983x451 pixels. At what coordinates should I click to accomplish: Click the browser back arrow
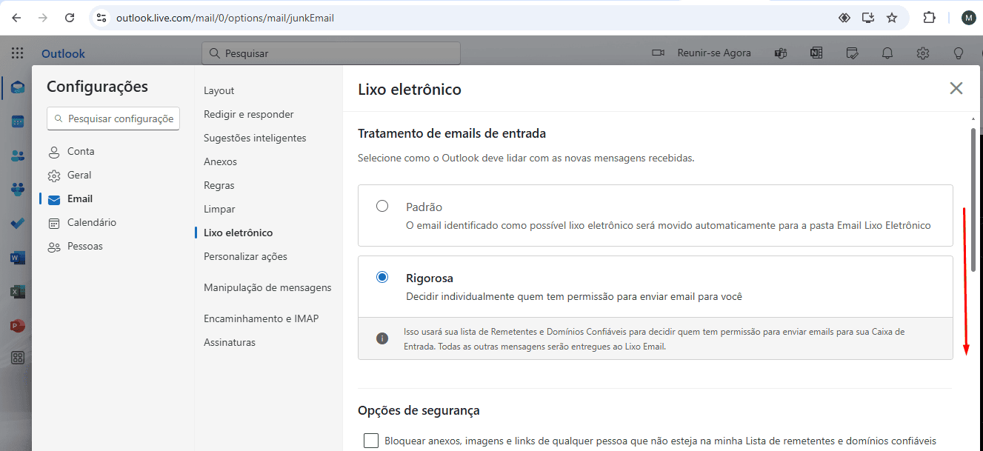(16, 18)
